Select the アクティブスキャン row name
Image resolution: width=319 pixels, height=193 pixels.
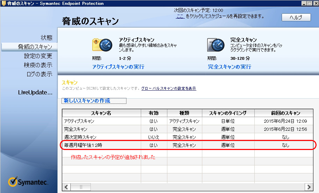[79, 121]
